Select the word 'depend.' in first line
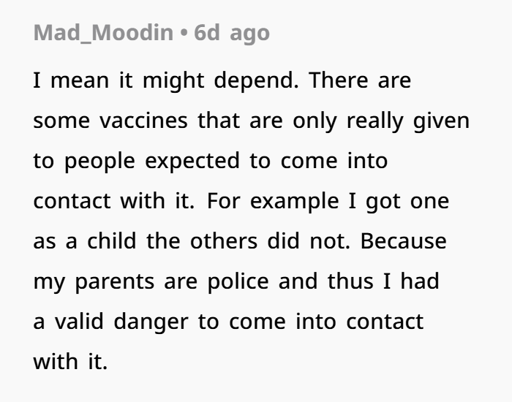The height and width of the screenshot is (402, 512). click(x=256, y=80)
